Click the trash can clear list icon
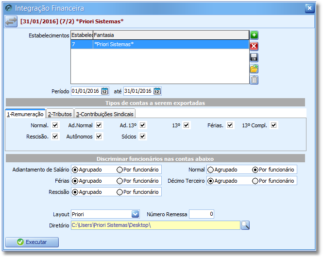This screenshot has height=258, width=323. tap(254, 80)
